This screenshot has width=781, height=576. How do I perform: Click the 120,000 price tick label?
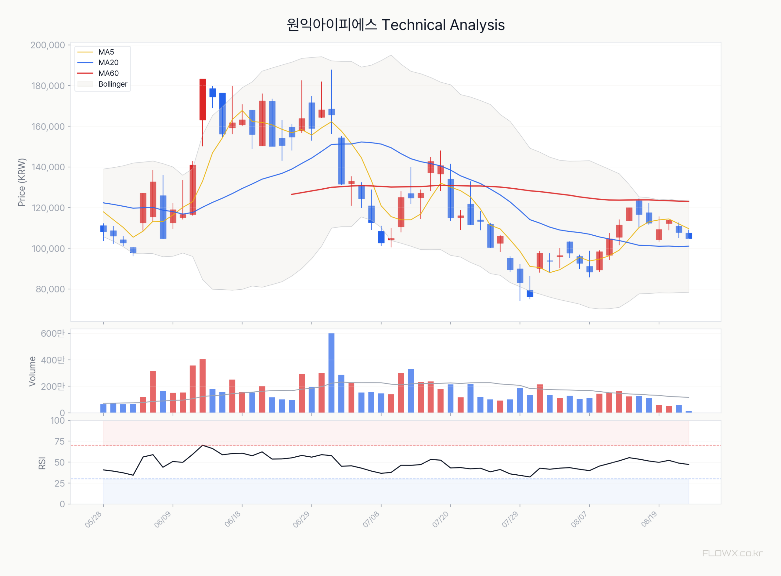pyautogui.click(x=48, y=208)
